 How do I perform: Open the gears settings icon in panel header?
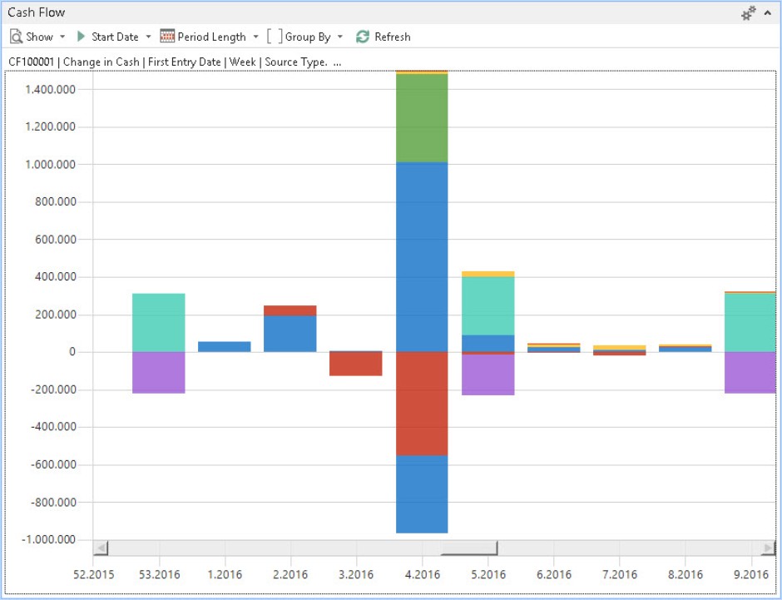click(x=749, y=12)
